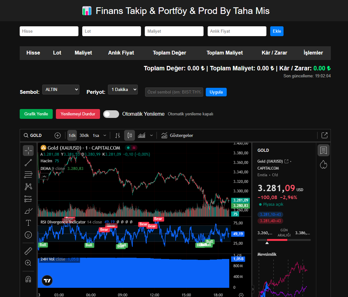Select the area chart style icon

point(142,136)
